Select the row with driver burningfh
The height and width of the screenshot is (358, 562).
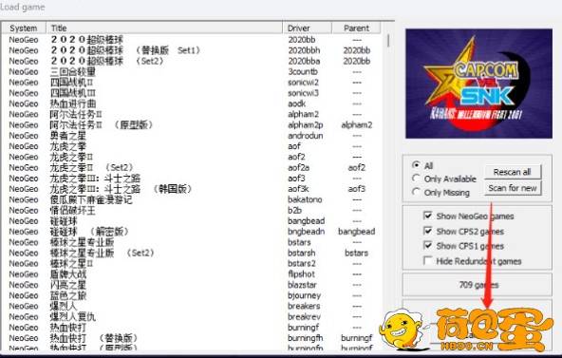coord(192,338)
